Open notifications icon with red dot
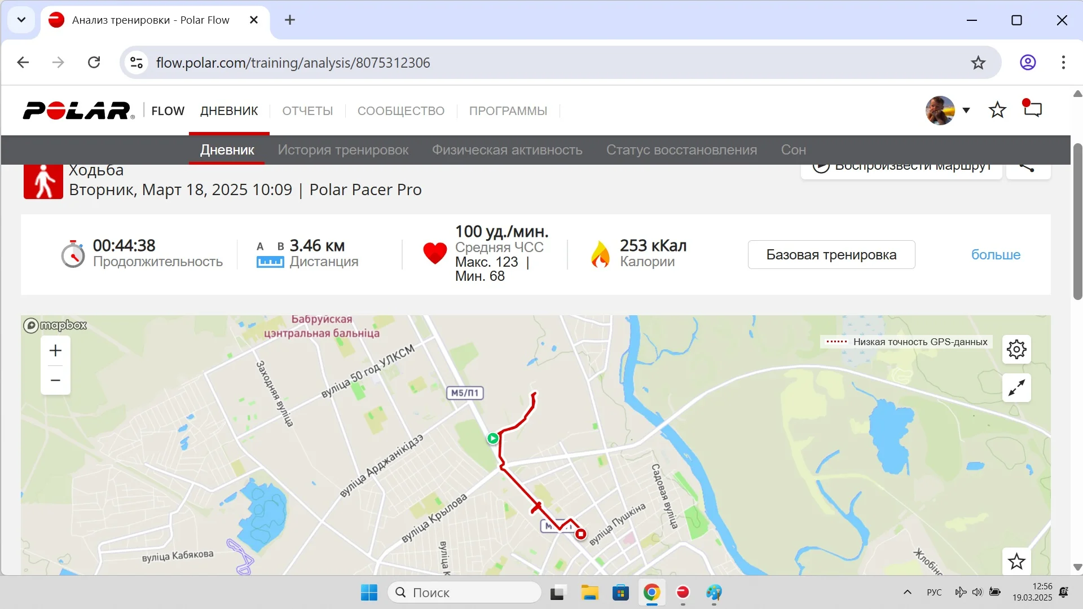This screenshot has width=1083, height=609. tap(1032, 109)
